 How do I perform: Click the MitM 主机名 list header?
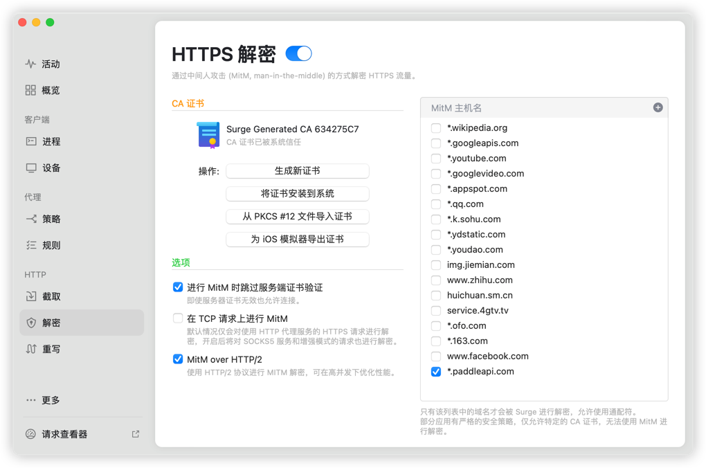pos(544,107)
